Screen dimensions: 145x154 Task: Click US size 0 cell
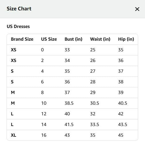tap(42, 50)
